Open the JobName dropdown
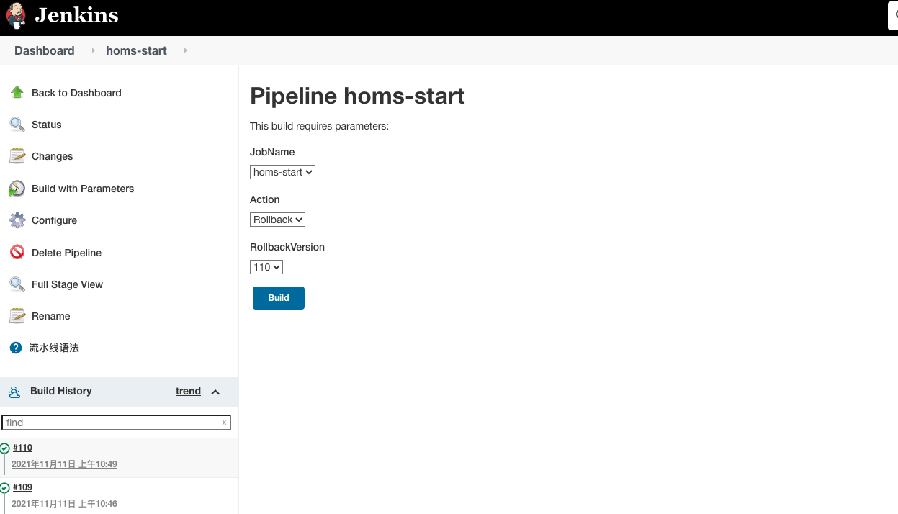Screen dimensions: 898x514 (282, 172)
